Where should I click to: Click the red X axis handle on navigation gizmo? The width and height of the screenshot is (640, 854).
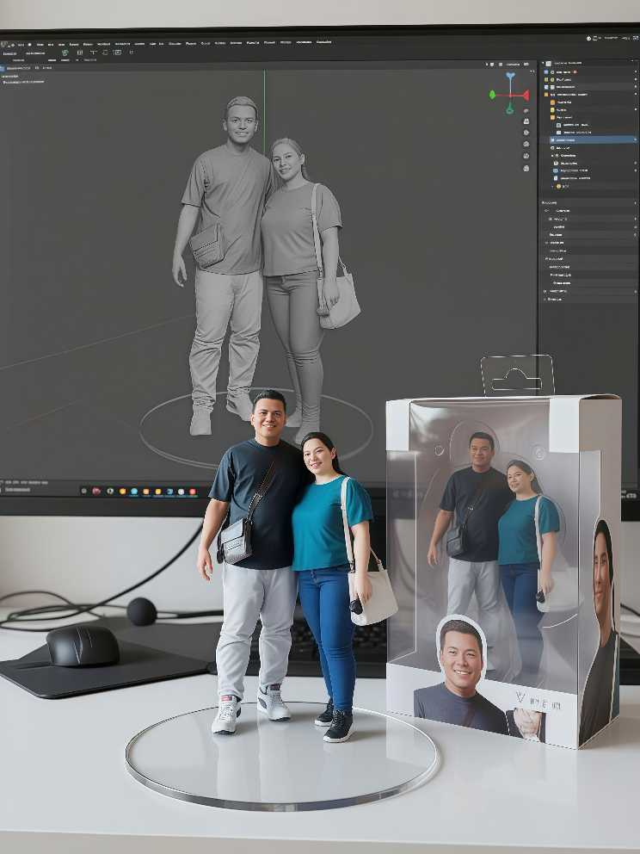[x=525, y=96]
